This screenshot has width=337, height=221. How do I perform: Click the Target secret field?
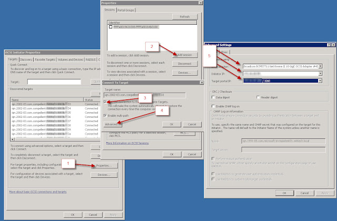tap(283, 149)
